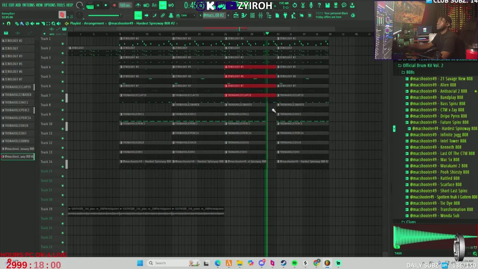The image size is (478, 269).
Task: Open the Black Friday offers news link
Action: point(332,15)
